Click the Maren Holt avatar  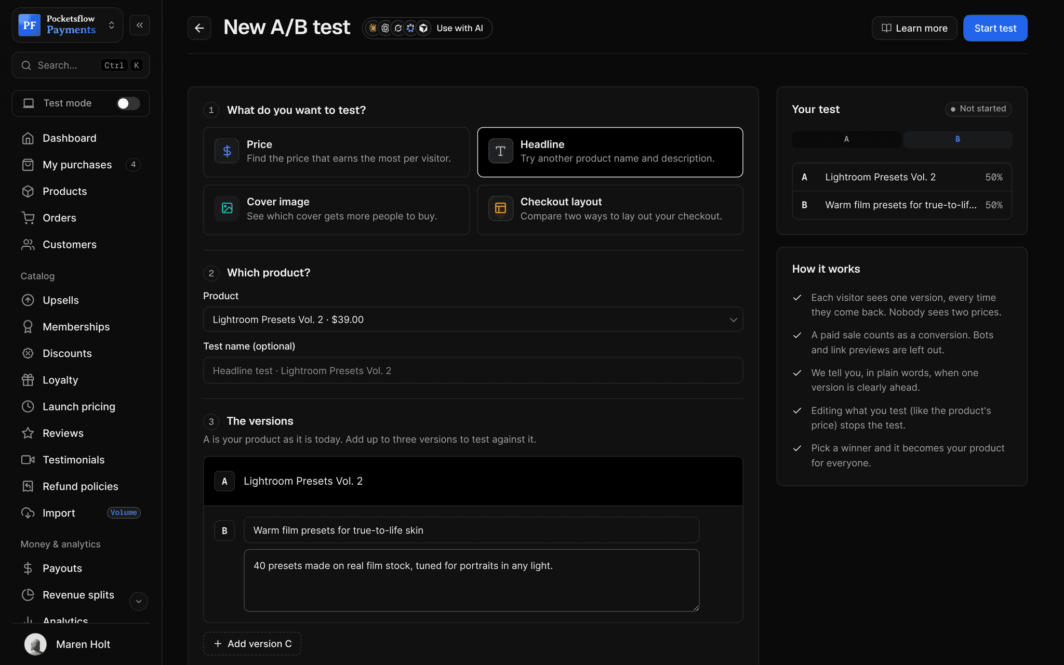click(x=36, y=644)
